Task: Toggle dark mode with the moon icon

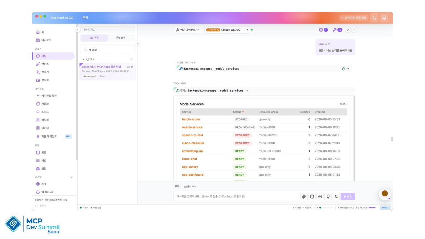Action: click(x=374, y=18)
